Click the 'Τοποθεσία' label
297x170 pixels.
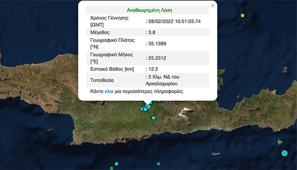(x=102, y=80)
